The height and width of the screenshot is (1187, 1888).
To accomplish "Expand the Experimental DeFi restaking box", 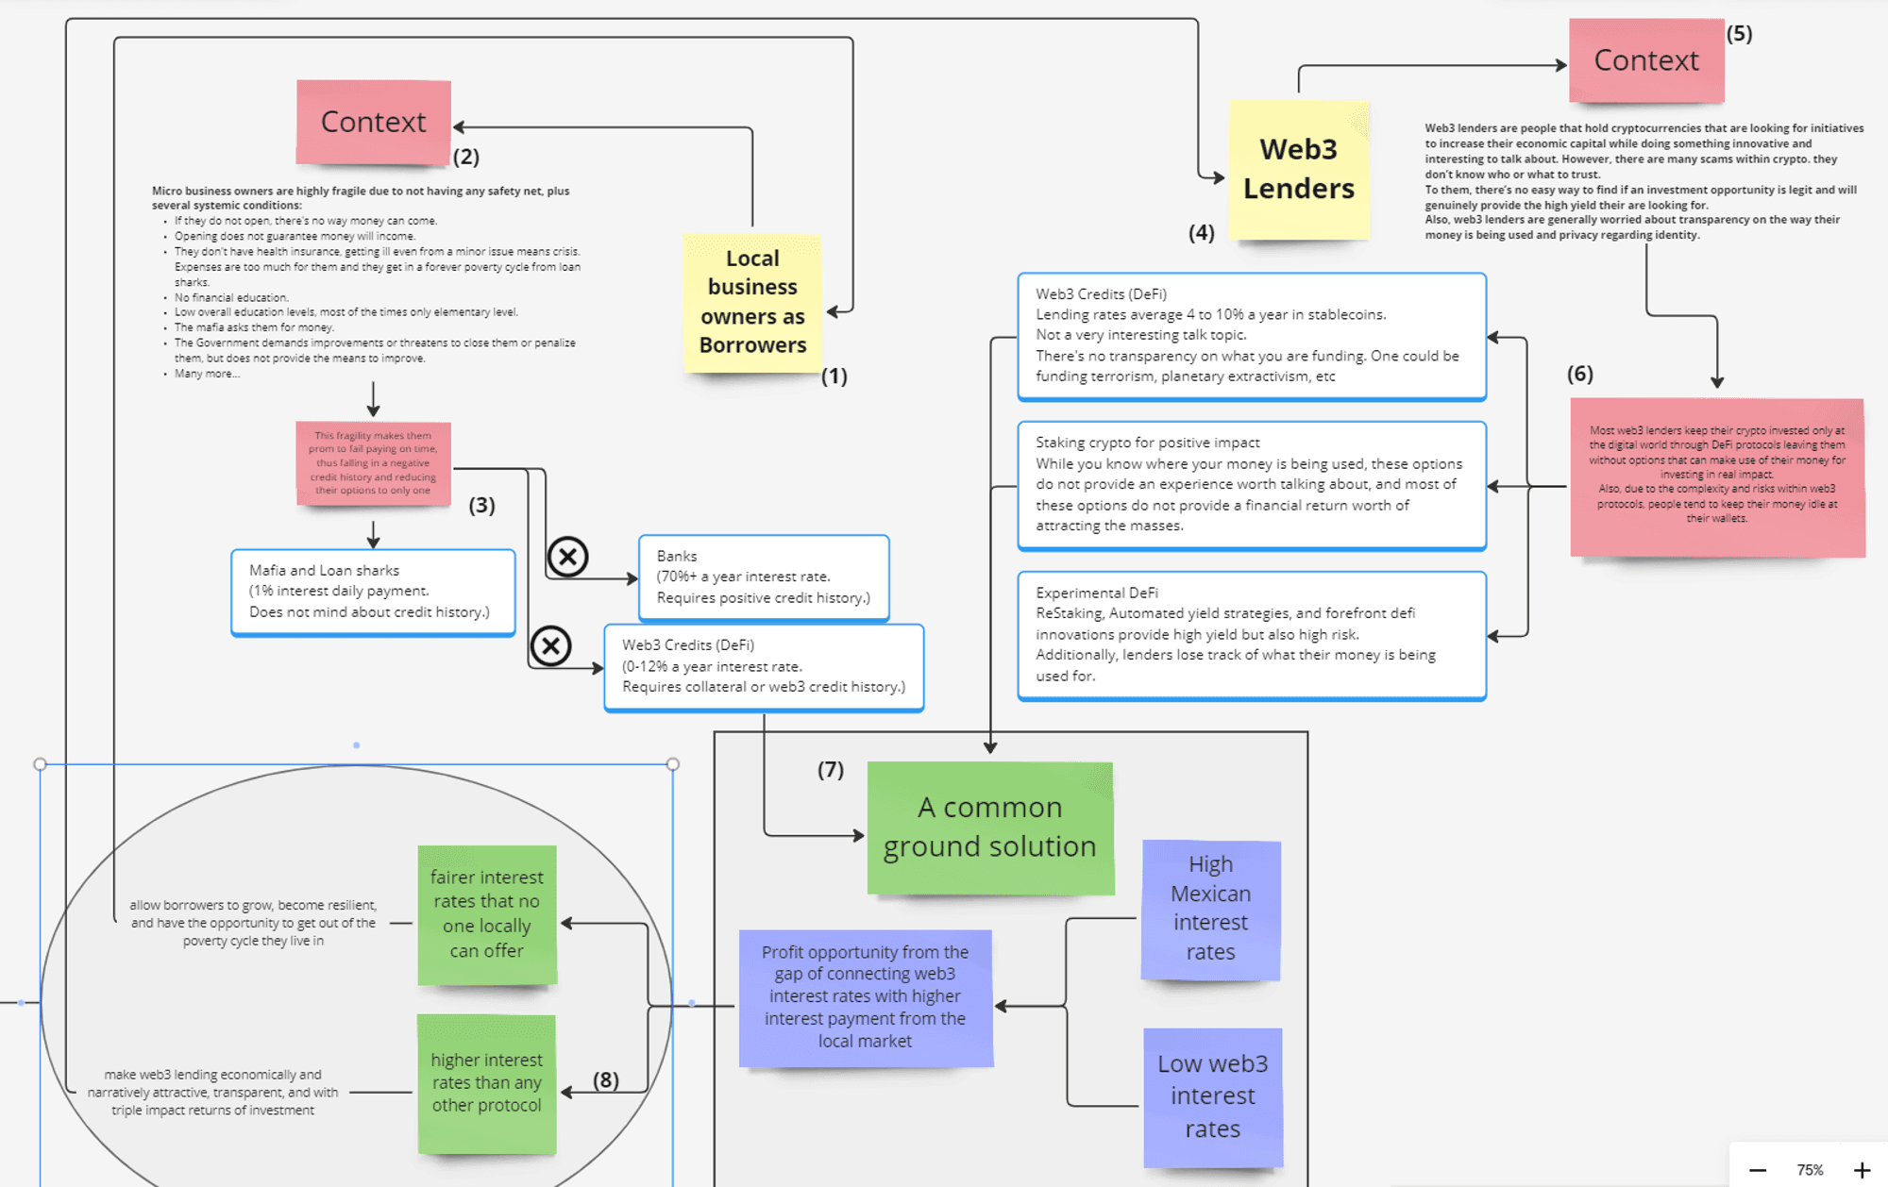I will pos(1258,643).
